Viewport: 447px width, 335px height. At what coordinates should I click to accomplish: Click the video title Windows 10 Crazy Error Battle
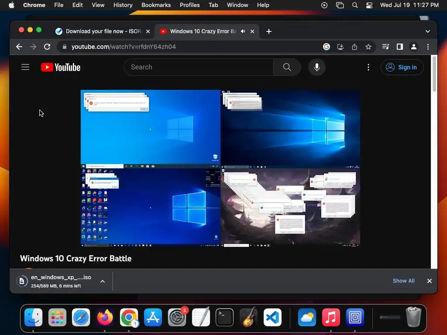pyautogui.click(x=76, y=258)
